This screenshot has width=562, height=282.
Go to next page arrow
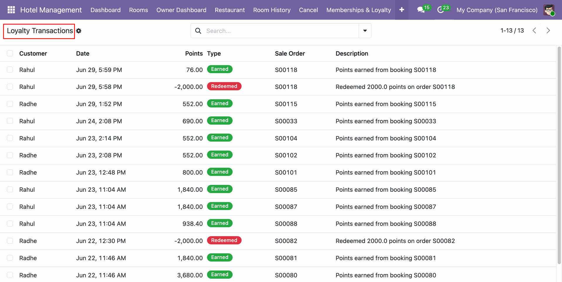[548, 30]
